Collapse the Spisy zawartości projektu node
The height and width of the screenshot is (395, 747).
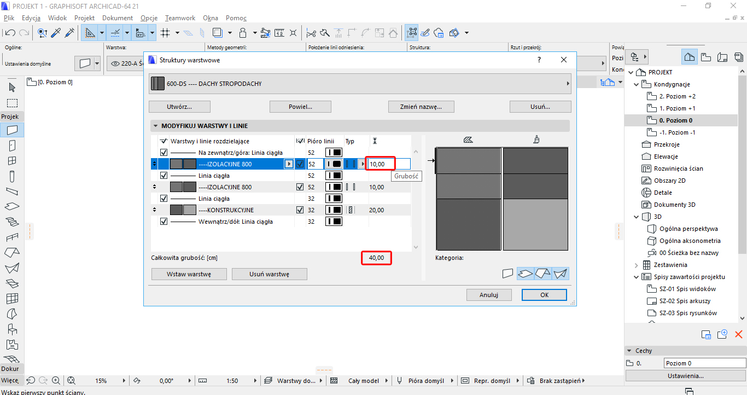tap(637, 277)
